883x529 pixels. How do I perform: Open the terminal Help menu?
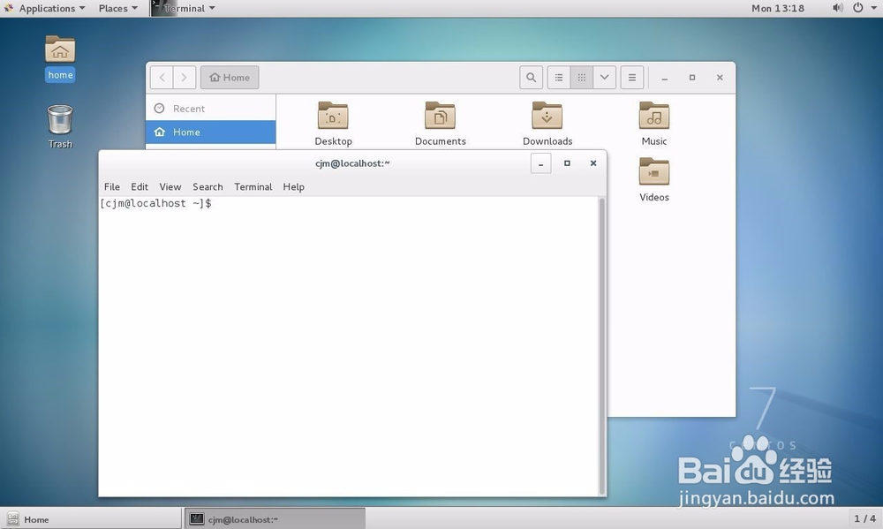coord(293,186)
